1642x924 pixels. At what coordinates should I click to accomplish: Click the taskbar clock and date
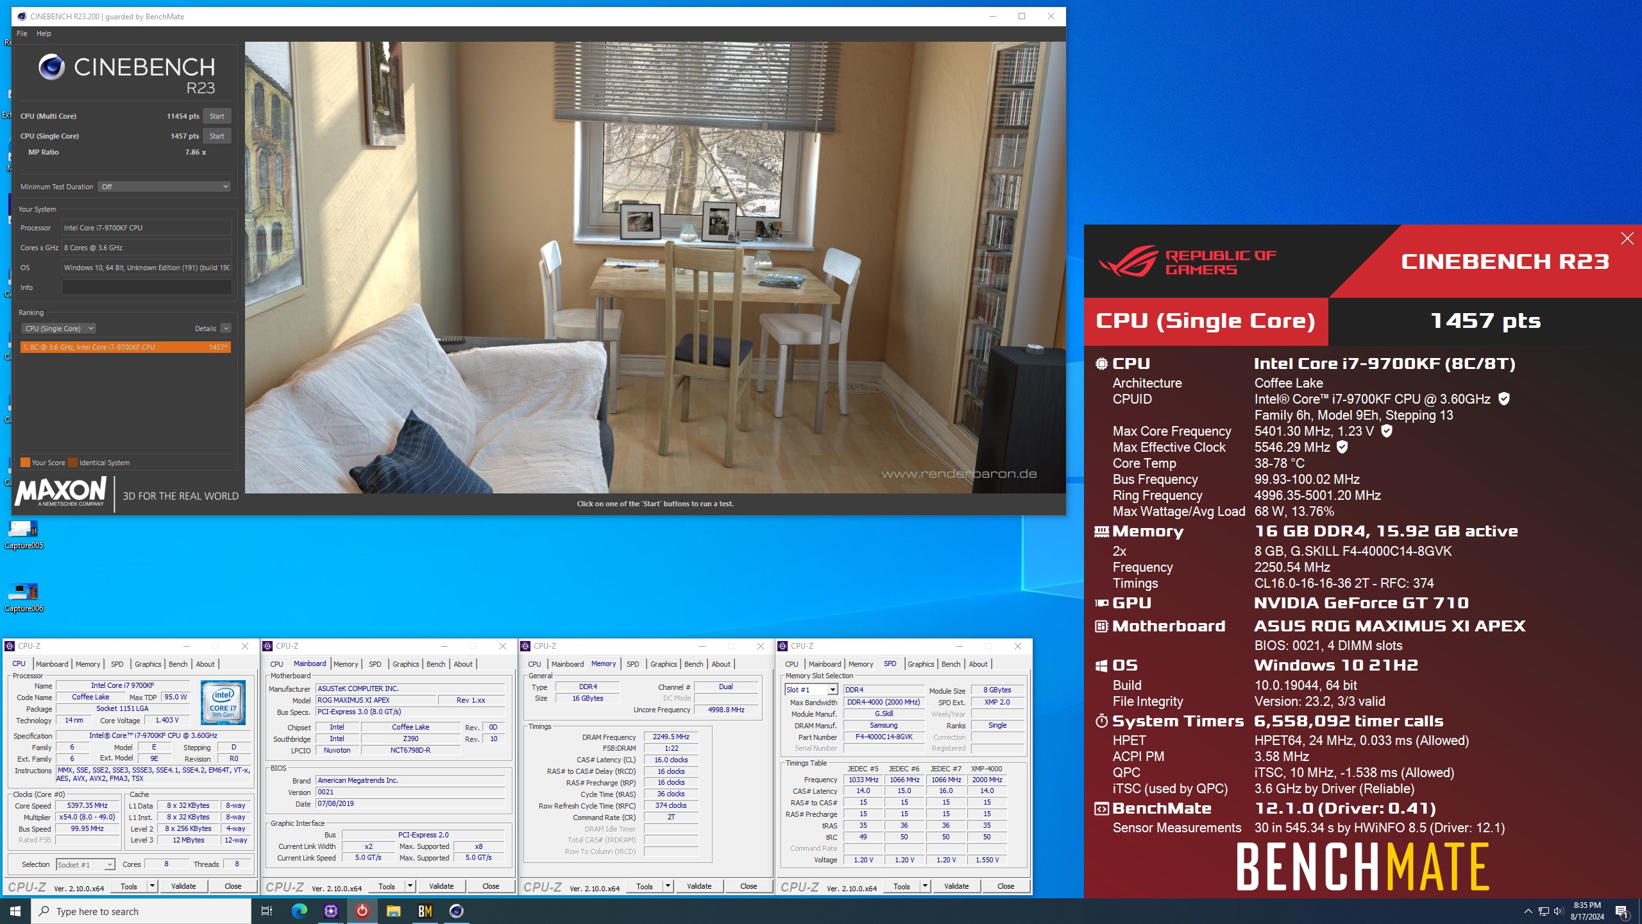(1587, 911)
